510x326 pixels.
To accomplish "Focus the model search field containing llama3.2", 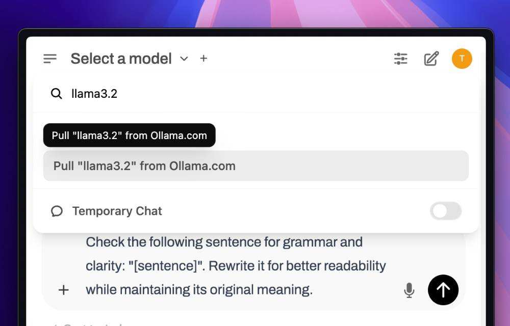I will 255,94.
